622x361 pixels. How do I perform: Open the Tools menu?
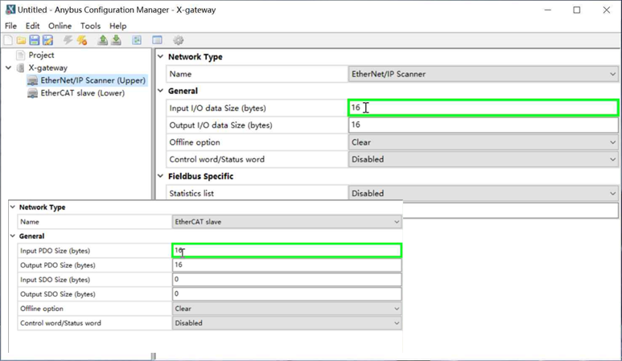point(90,26)
